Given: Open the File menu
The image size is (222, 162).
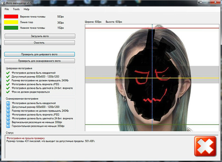Looking at the screenshot, I should 7,9.
